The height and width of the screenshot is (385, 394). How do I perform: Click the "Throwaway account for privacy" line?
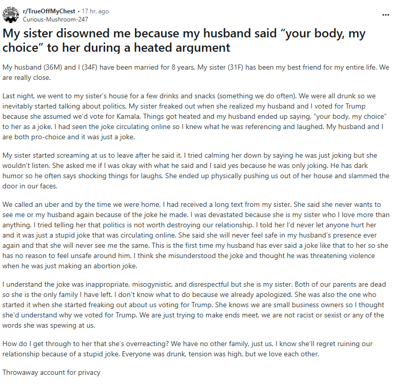tap(51, 373)
